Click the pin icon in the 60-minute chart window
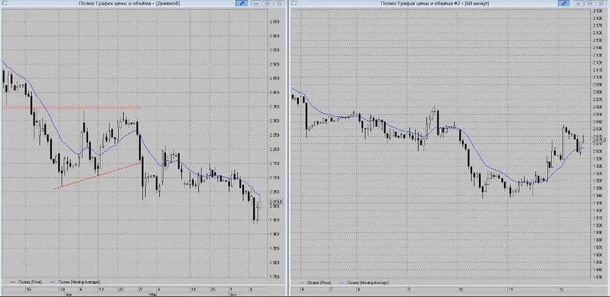This screenshot has width=610, height=297. tap(564, 3)
